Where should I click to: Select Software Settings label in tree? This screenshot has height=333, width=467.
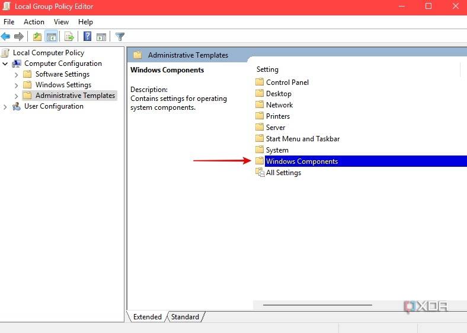click(63, 74)
